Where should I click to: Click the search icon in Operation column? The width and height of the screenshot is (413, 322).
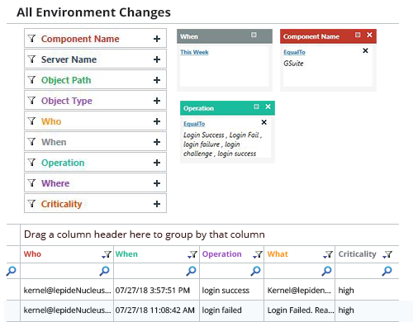[x=255, y=271]
